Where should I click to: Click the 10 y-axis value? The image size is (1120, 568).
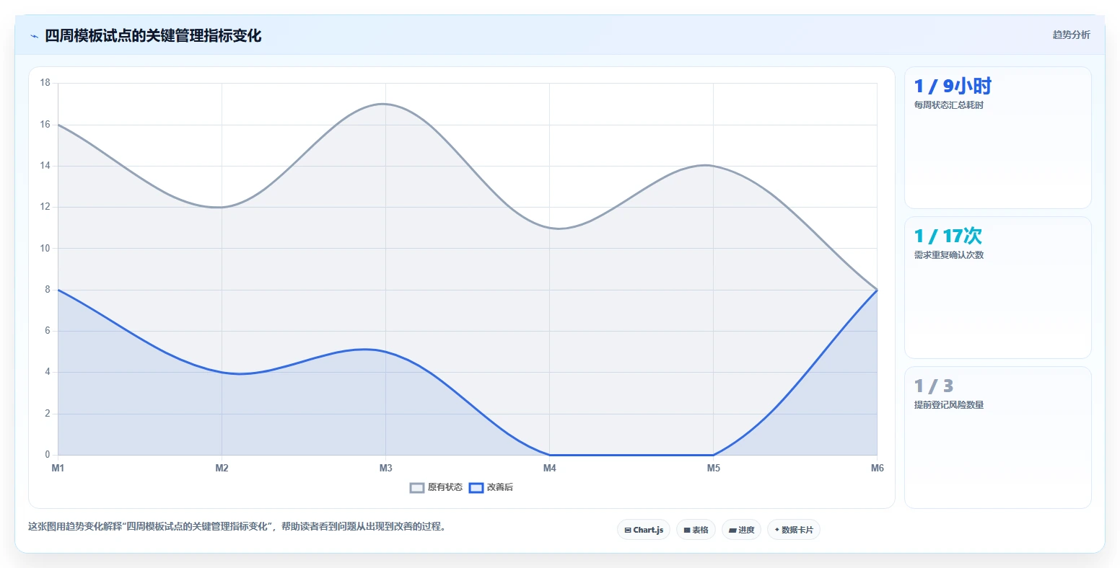point(45,248)
